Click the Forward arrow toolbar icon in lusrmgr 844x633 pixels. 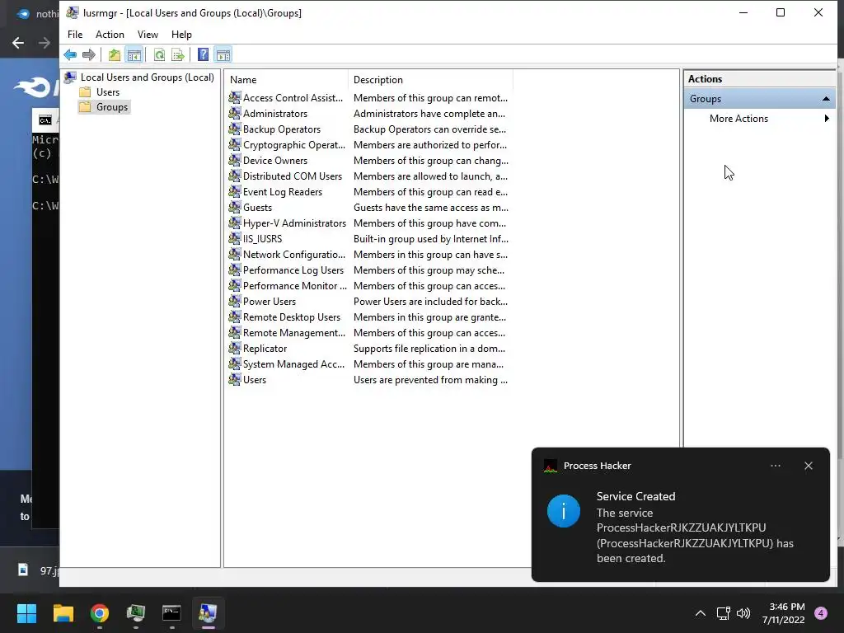point(89,54)
